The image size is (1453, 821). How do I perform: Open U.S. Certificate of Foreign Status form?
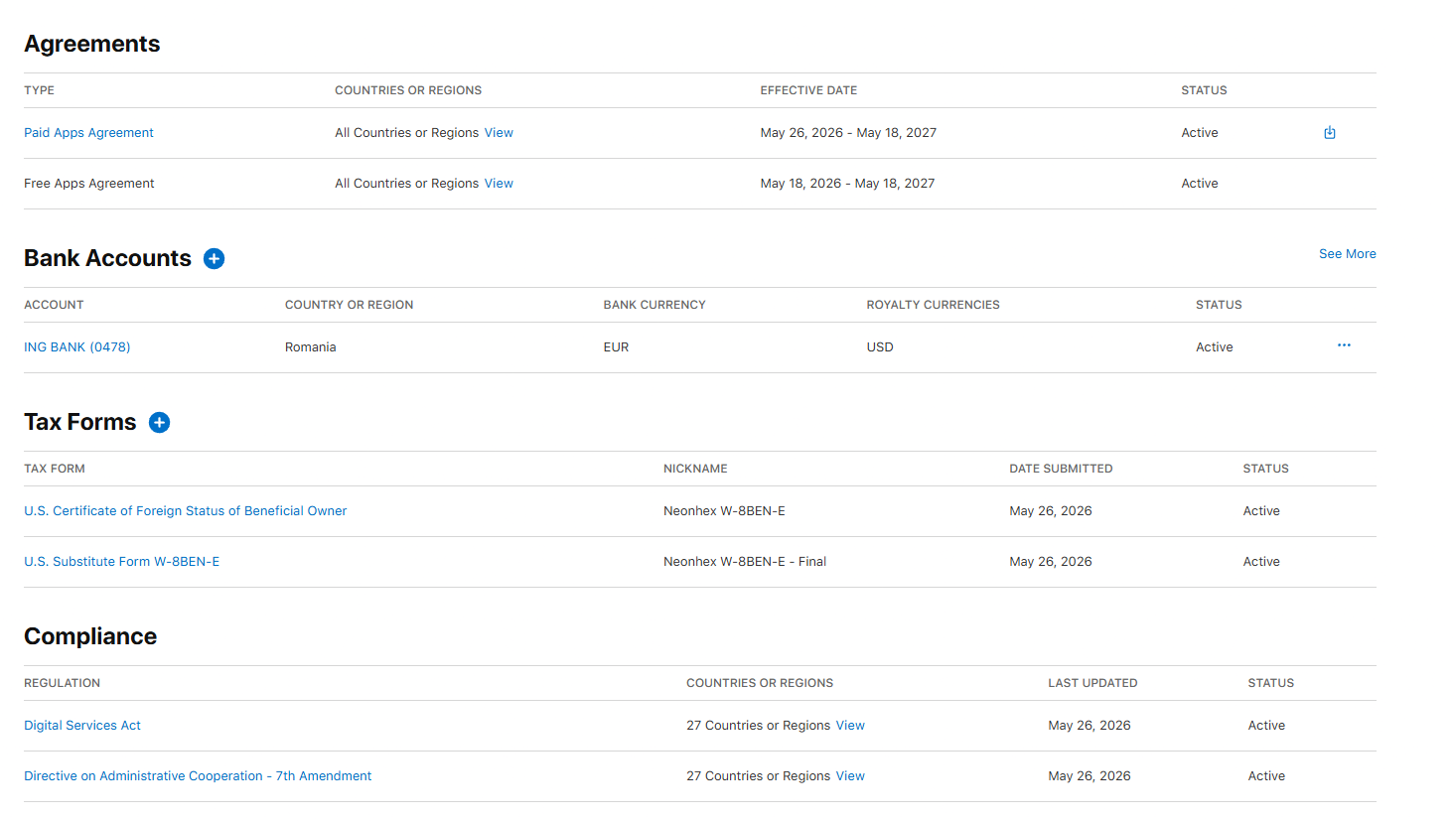tap(186, 511)
